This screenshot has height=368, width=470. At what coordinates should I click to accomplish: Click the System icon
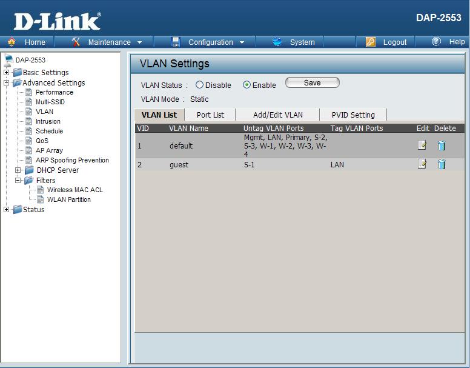pos(277,42)
